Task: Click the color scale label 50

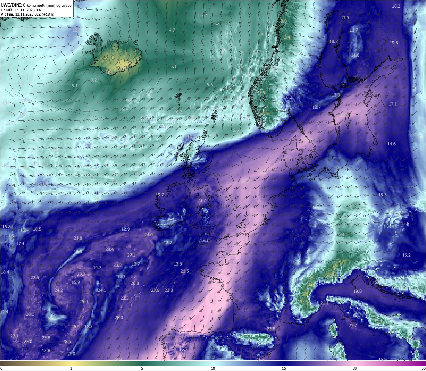Action: (x=423, y=368)
